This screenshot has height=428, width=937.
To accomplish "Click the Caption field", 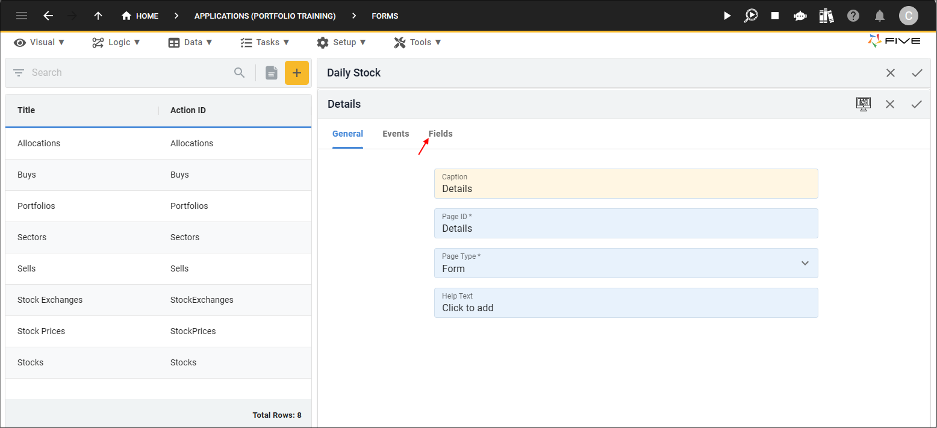I will 626,184.
